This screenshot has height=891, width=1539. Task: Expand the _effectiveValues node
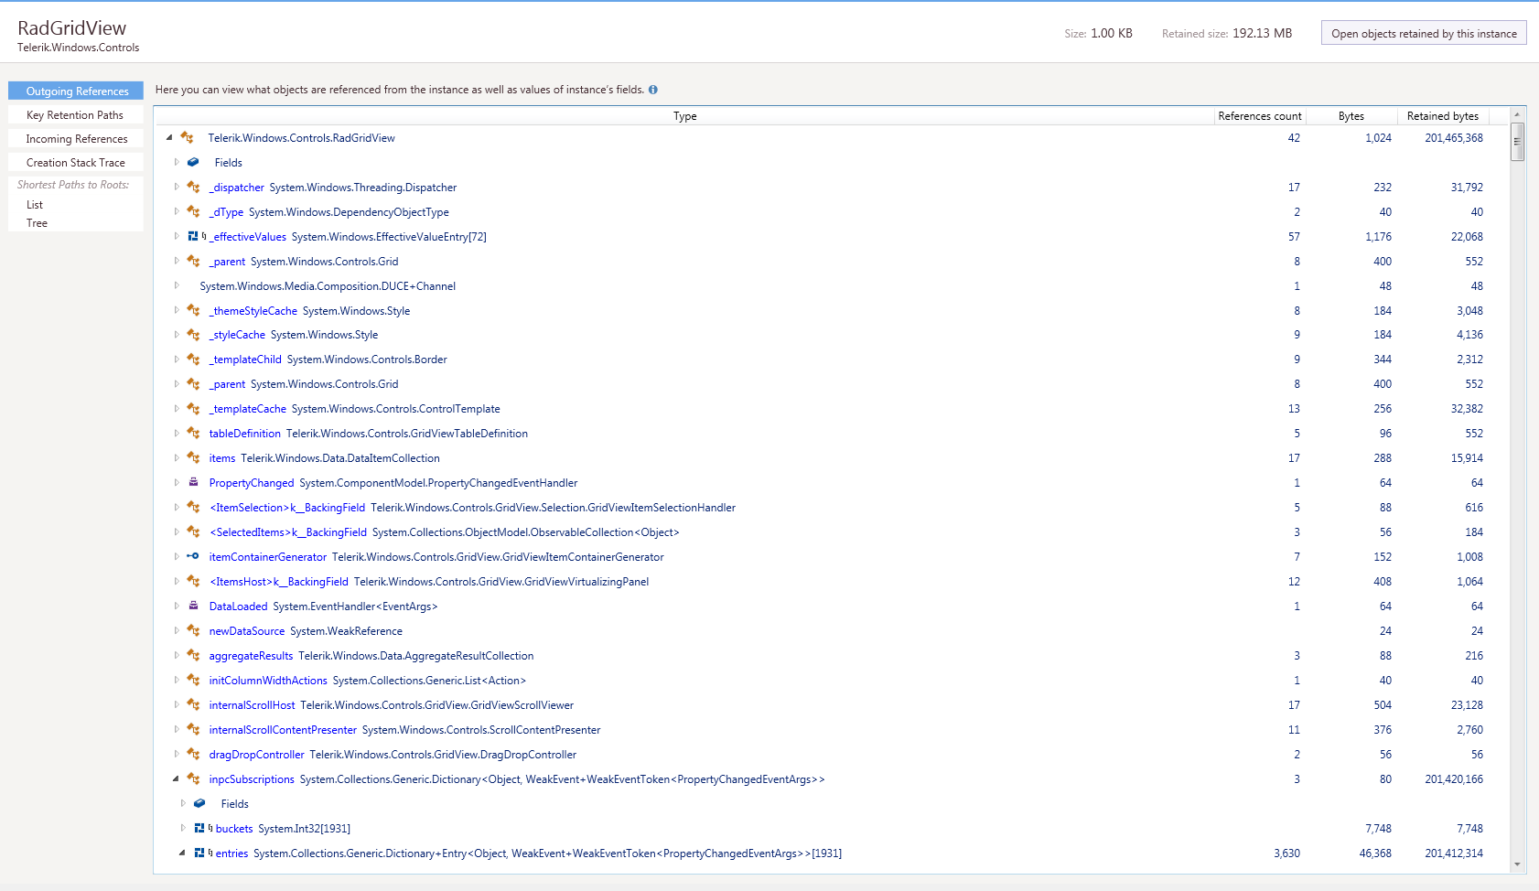(177, 237)
